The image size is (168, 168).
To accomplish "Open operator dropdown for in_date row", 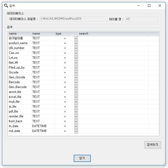I will point(76,126).
